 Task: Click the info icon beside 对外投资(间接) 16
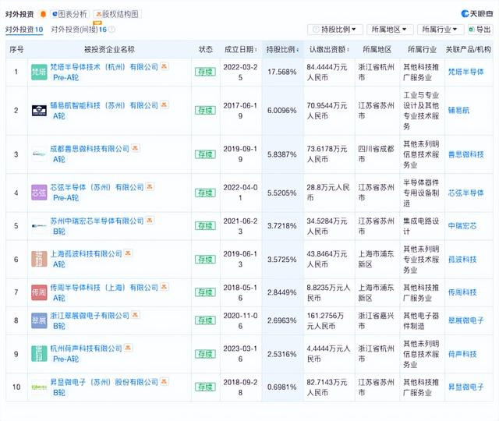click(111, 30)
